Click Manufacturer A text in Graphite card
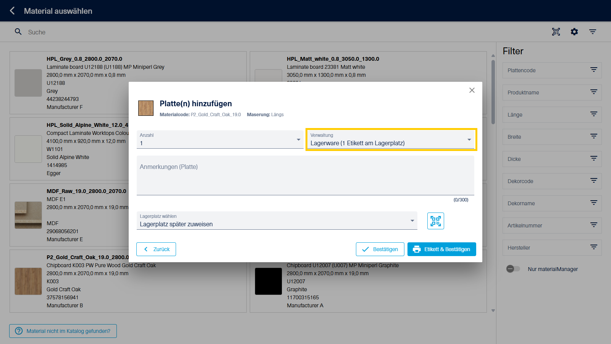 305,305
